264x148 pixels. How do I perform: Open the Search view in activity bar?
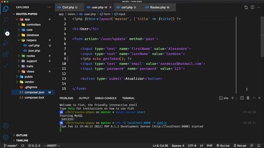pos(6,20)
